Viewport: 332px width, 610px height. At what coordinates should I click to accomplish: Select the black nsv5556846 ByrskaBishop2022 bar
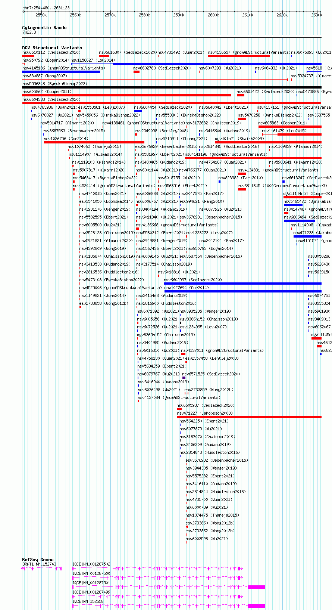(x=172, y=87)
